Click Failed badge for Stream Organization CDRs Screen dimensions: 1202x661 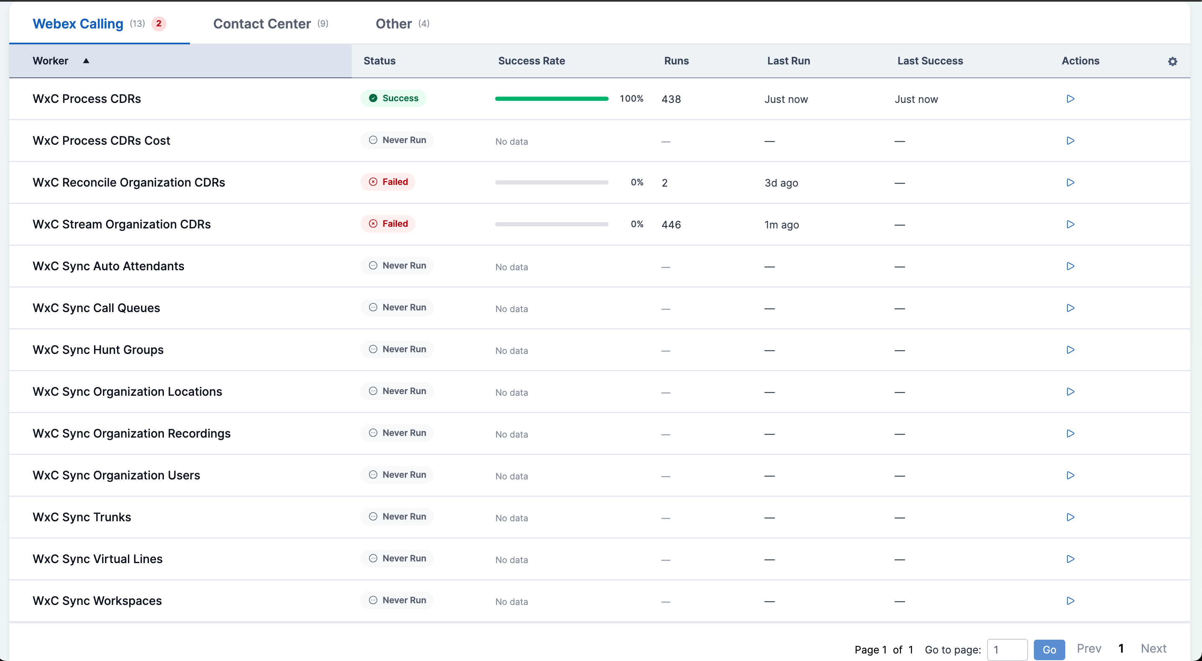[x=388, y=223]
